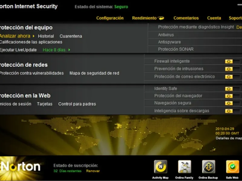Viewport: 242px width, 181px height.
Task: Open the Soporte menu
Action: (x=235, y=18)
